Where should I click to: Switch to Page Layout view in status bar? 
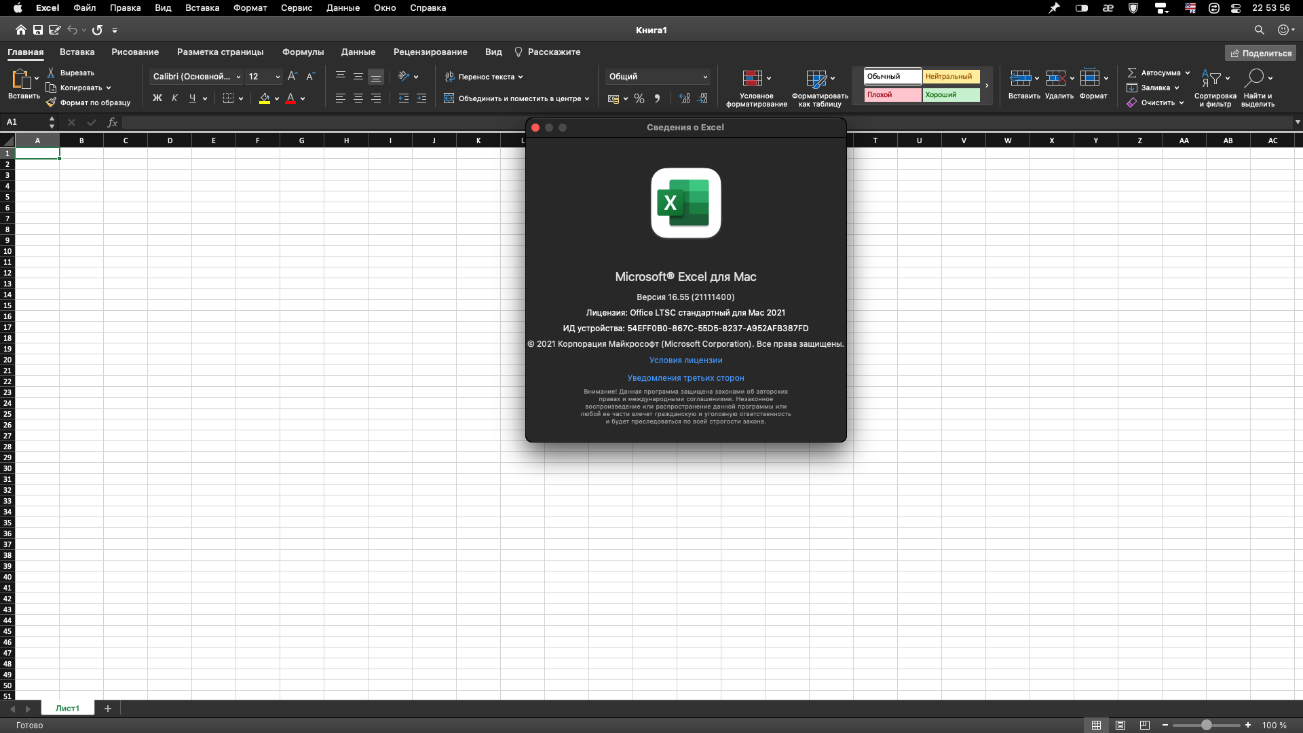point(1120,726)
